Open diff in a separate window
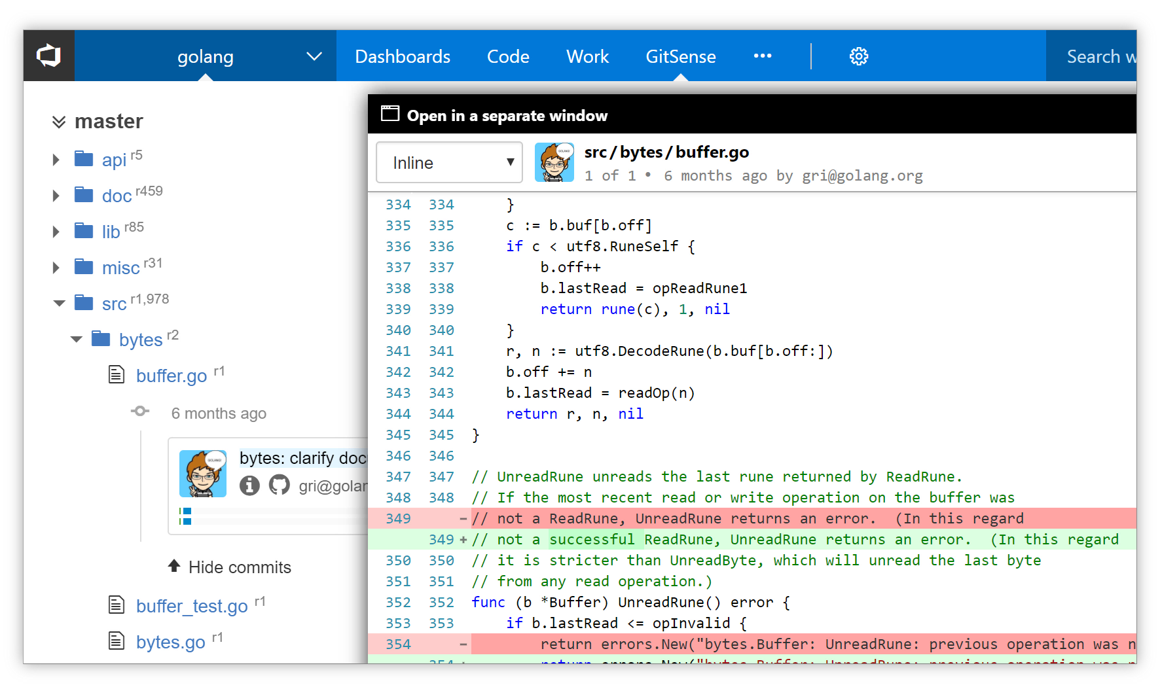1160x687 pixels. (x=507, y=116)
